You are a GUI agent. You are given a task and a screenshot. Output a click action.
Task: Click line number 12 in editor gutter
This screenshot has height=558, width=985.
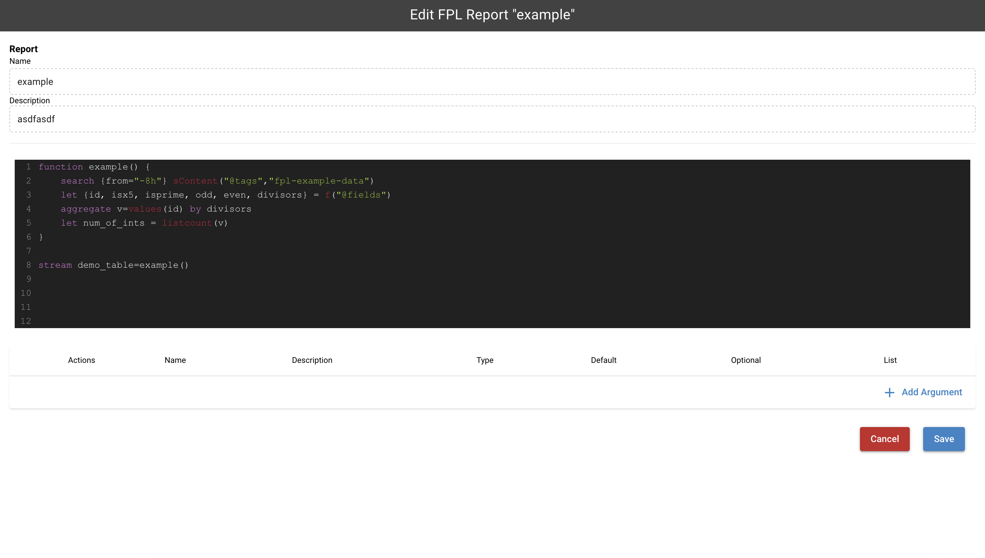26,321
